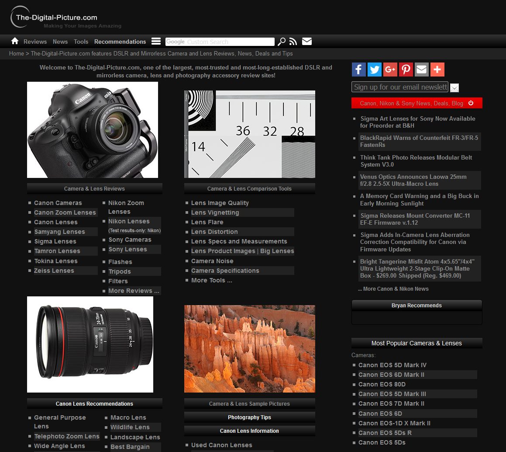
Task: Share the page on Twitter
Action: (x=374, y=69)
